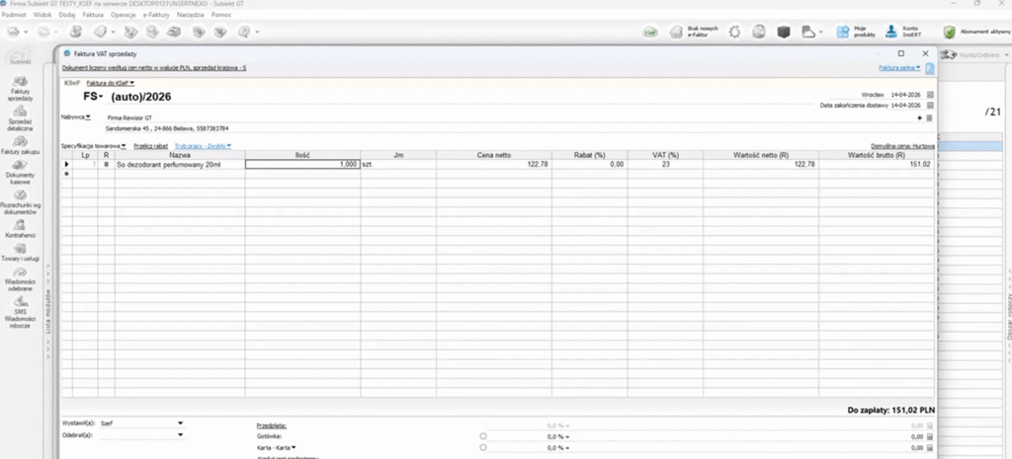The width and height of the screenshot is (1012, 459).
Task: Click the Konto InsERT toolbar icon
Action: pos(891,32)
